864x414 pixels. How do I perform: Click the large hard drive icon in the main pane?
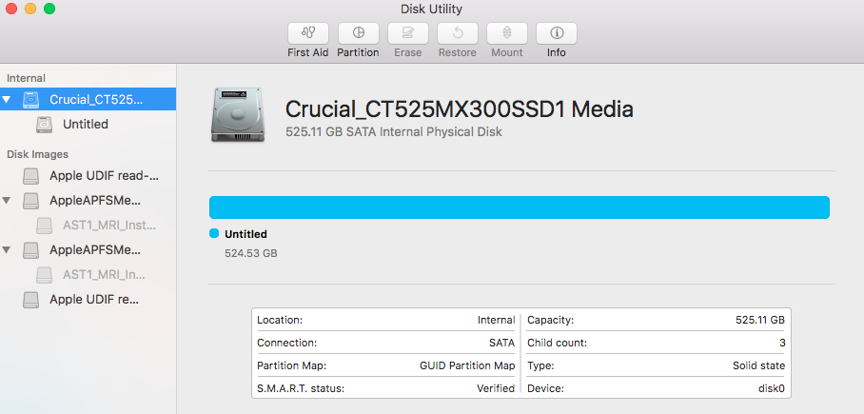coord(238,114)
